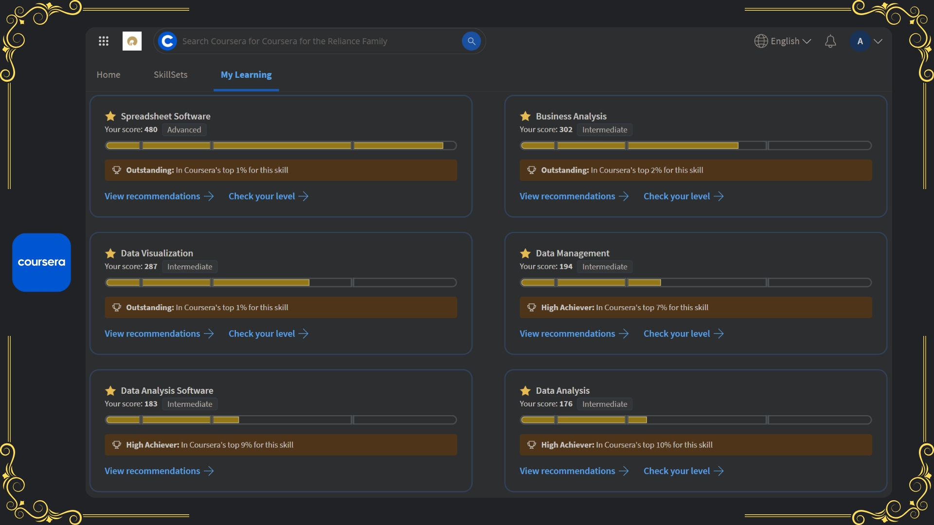View recommendations for Spreadsheet Software
934x525 pixels.
click(159, 196)
